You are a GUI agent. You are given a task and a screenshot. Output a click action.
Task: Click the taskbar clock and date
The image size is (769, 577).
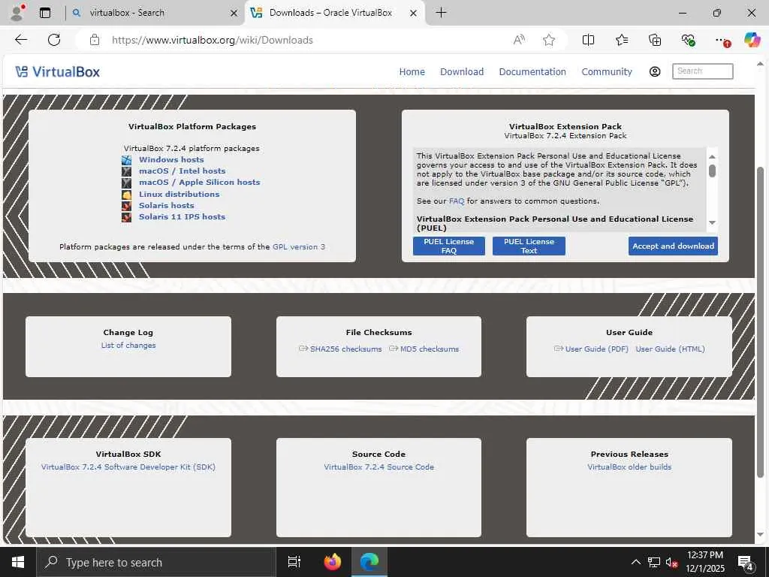tap(704, 562)
